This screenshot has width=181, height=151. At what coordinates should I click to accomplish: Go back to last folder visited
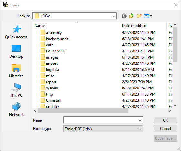(x=124, y=16)
